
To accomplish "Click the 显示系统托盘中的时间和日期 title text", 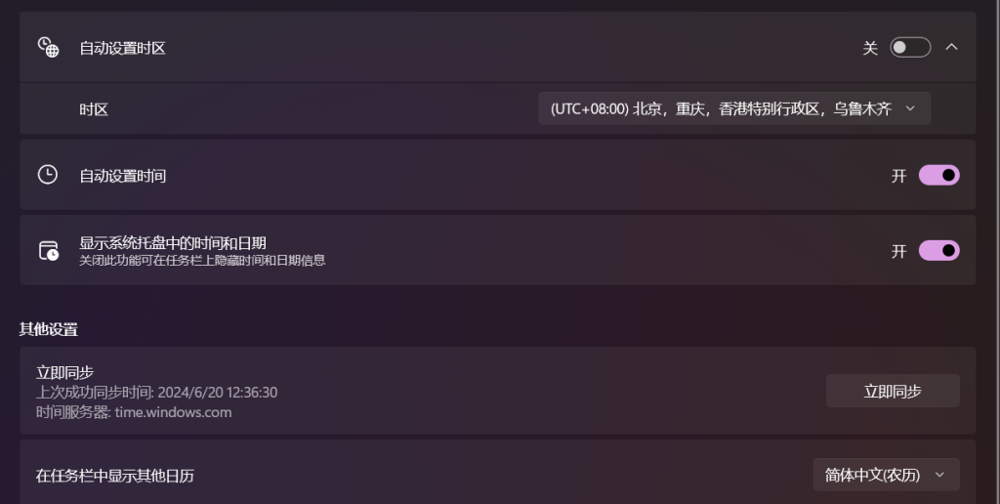I will point(173,243).
